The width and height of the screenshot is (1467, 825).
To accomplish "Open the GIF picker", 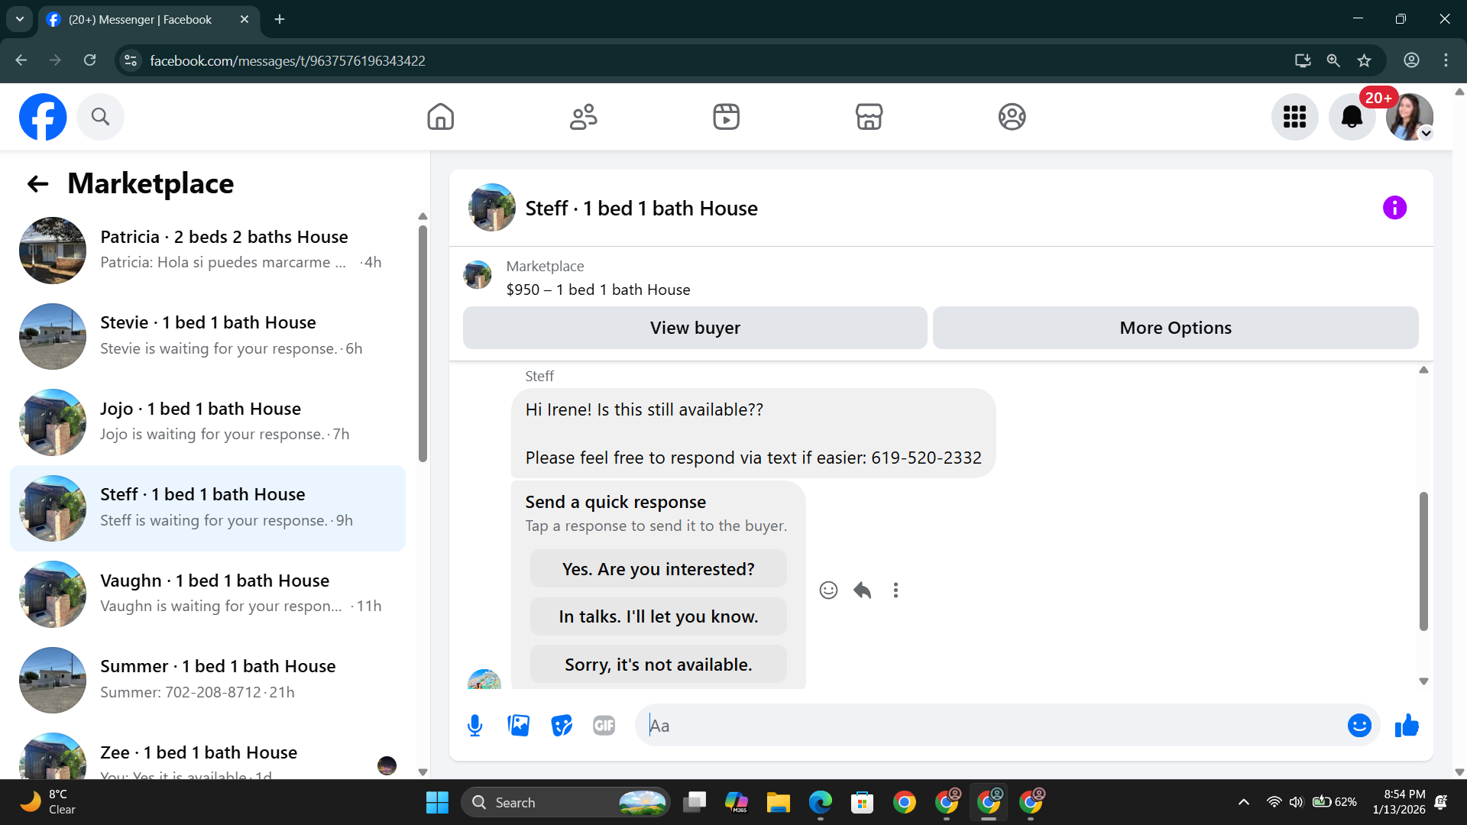I will tap(604, 726).
